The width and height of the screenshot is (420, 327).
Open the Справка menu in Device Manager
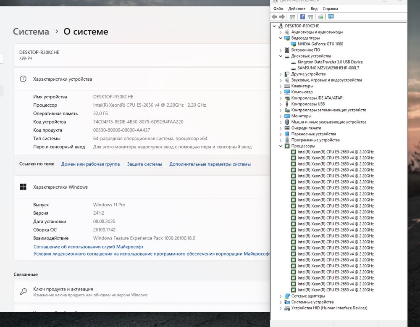coord(330,8)
